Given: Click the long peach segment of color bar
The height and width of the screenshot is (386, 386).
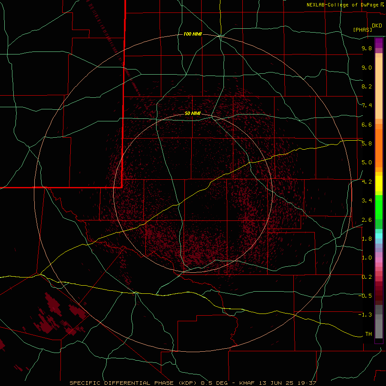Looking at the screenshot, I should click(379, 88).
